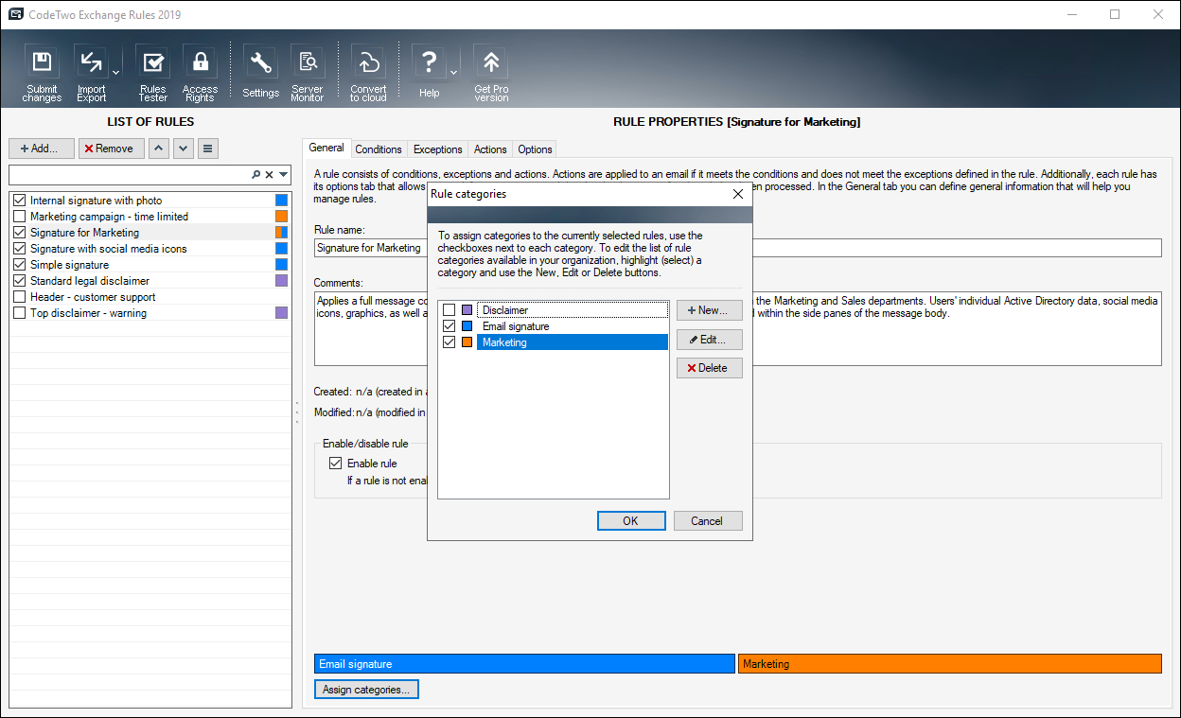This screenshot has height=718, width=1181.
Task: Close the Rule categories dialog with X
Action: click(738, 194)
